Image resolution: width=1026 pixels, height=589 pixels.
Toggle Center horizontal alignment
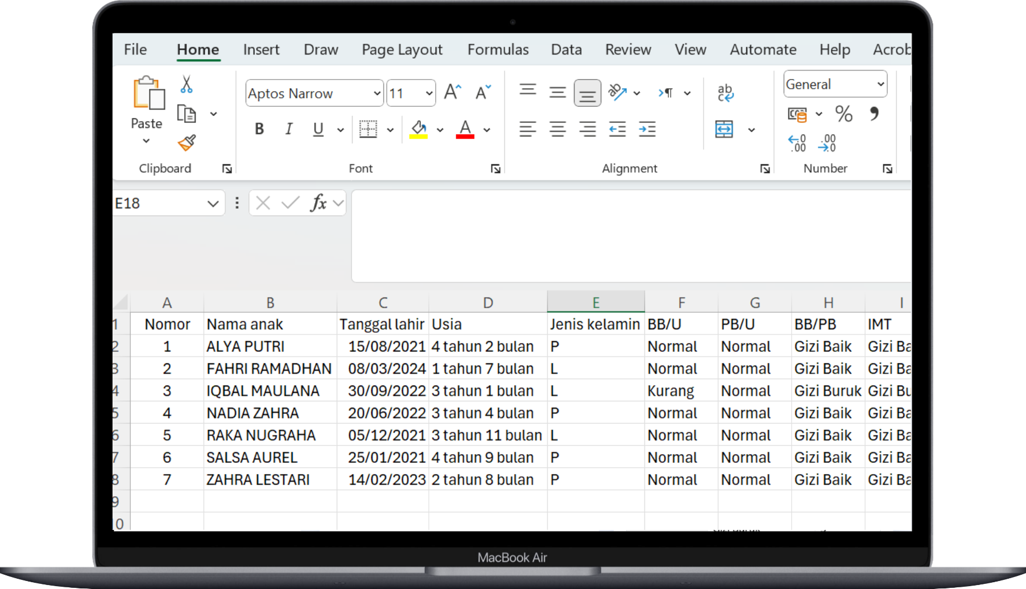pyautogui.click(x=557, y=130)
